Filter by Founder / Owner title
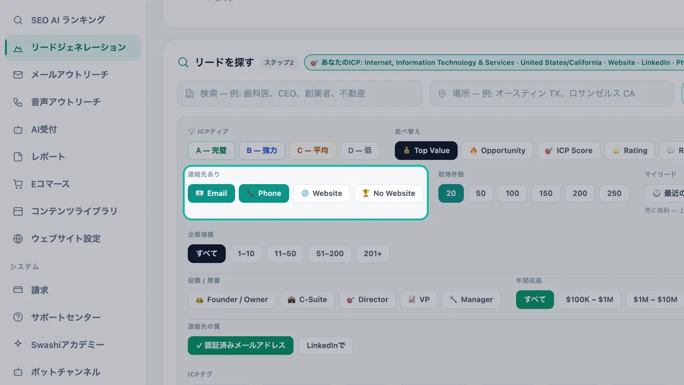Viewport: 684px width, 385px height. point(232,300)
